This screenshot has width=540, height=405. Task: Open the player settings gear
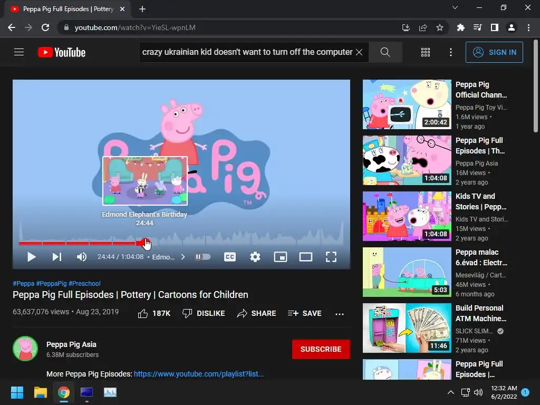(255, 257)
